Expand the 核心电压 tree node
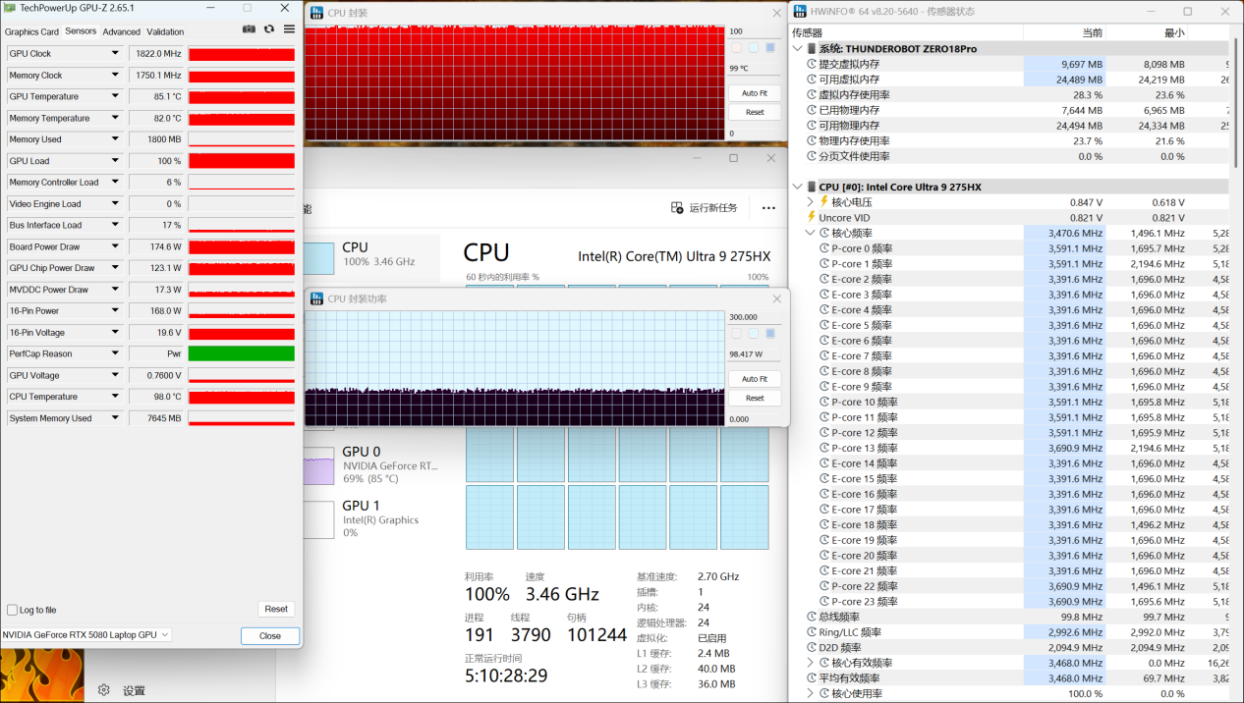Viewport: 1244px width, 703px height. click(x=811, y=202)
